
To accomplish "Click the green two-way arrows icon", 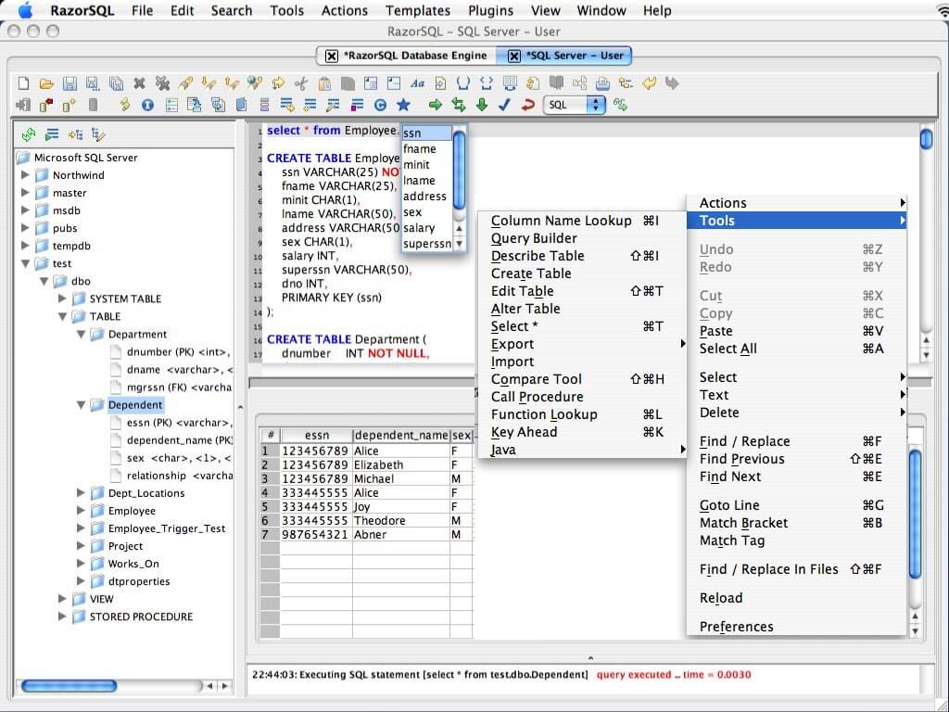I will click(459, 106).
